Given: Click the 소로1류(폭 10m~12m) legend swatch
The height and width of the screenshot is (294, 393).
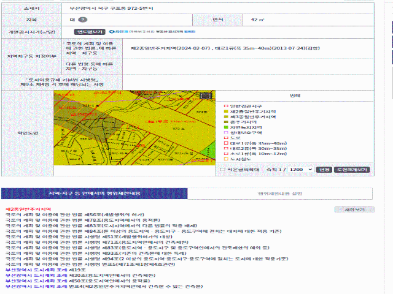Looking at the screenshot, I should tap(226, 154).
